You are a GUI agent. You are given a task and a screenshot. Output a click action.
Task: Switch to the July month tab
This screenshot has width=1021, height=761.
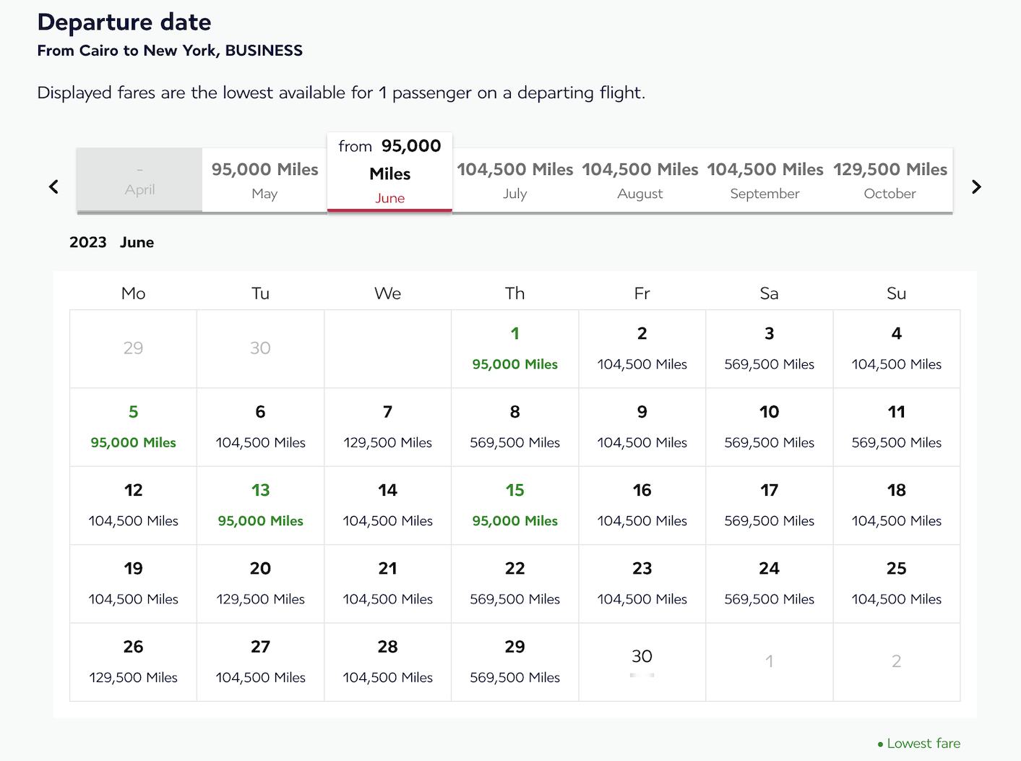[514, 179]
